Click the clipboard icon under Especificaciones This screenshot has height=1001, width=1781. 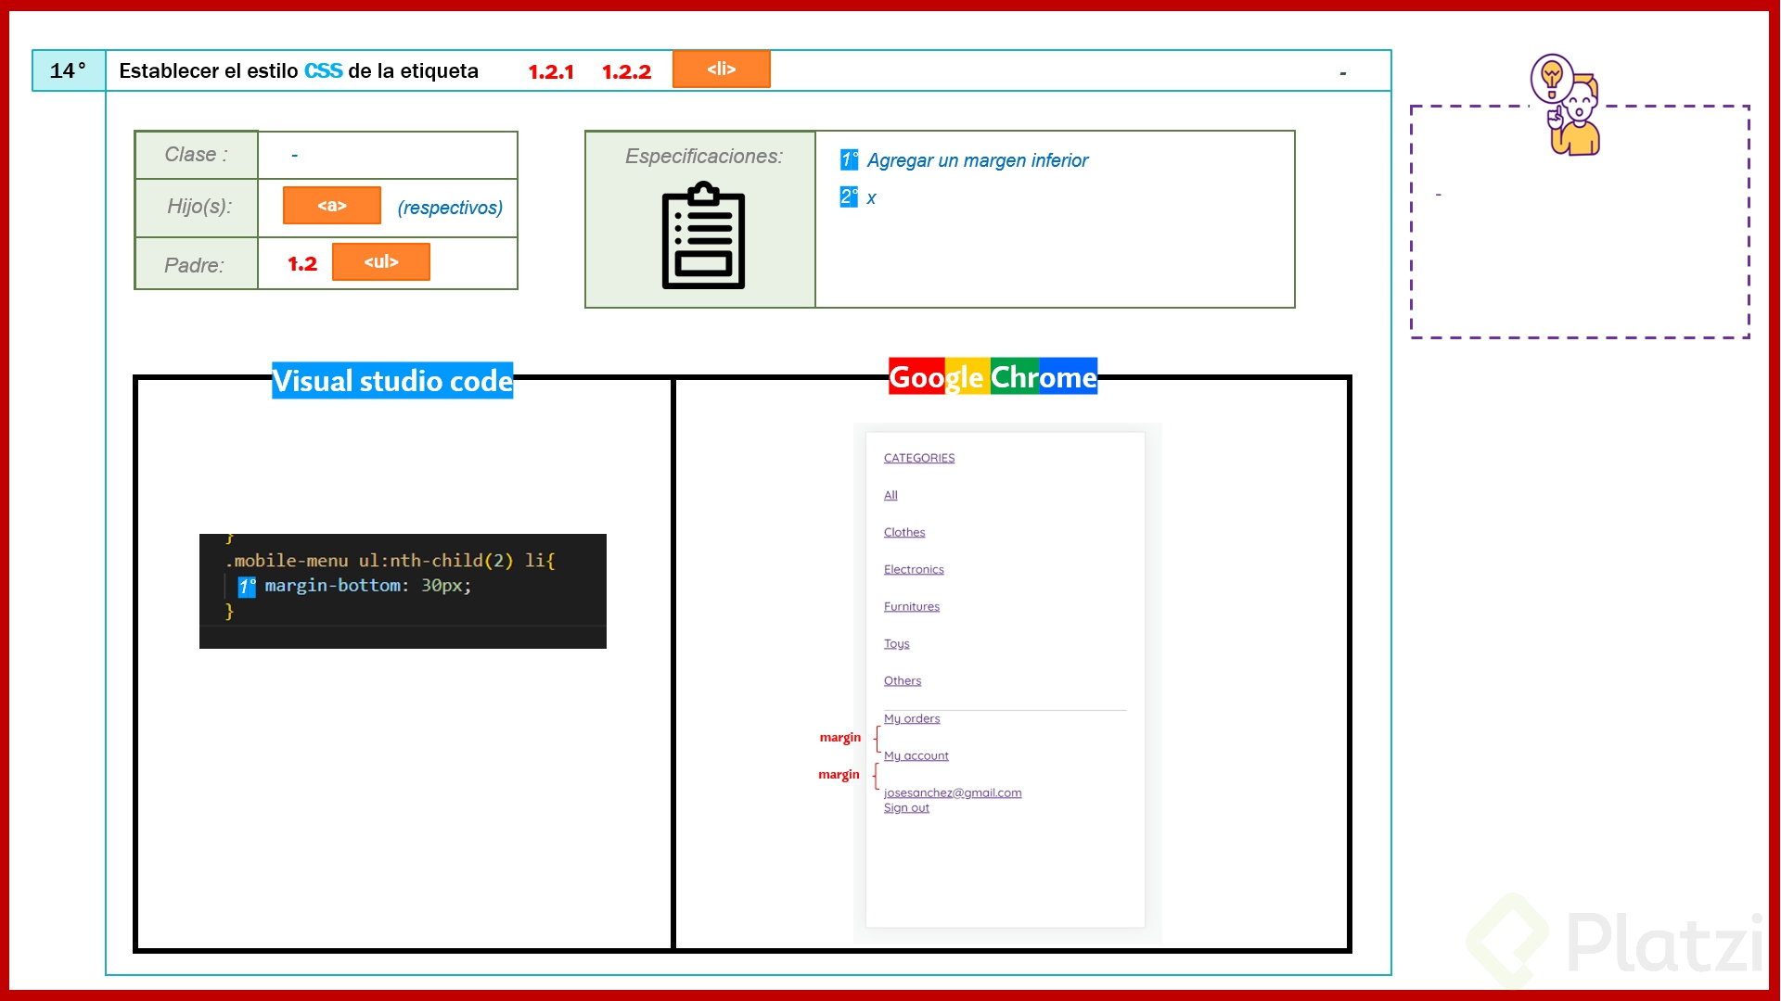702,234
